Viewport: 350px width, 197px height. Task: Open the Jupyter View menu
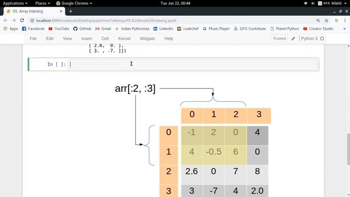pos(67,38)
